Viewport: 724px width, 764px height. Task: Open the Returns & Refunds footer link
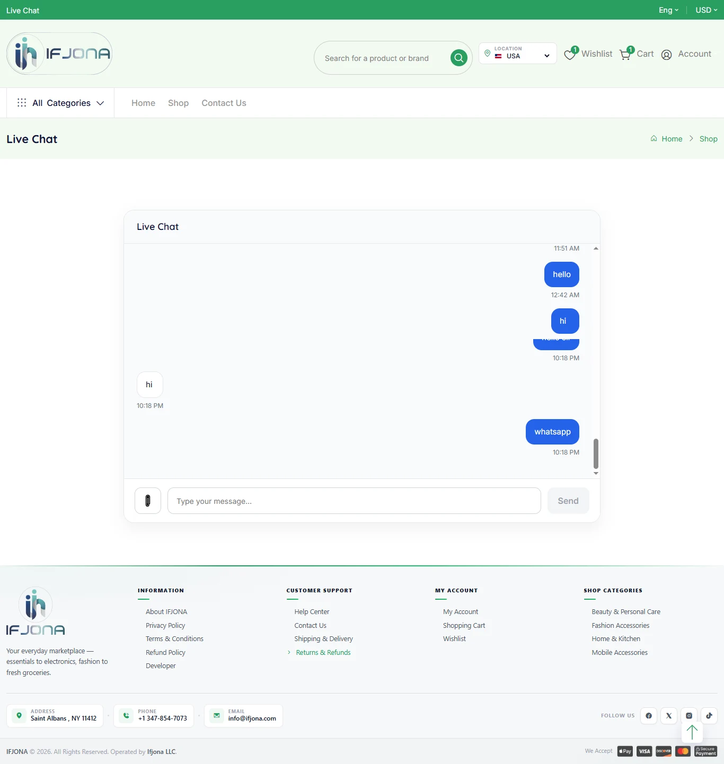tap(323, 653)
